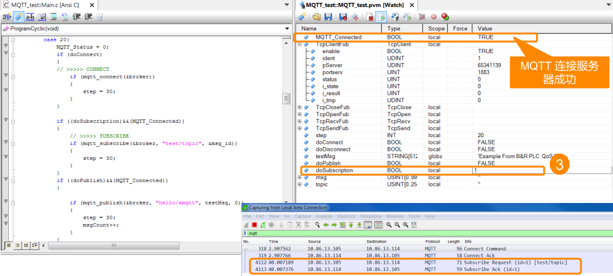
Task: Click the a-b rename icon in editor toolbar
Action: 30,17
